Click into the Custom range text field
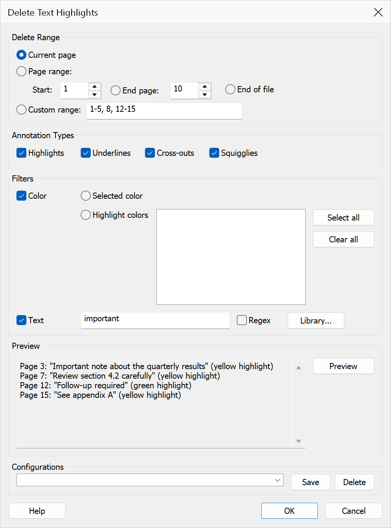 (x=165, y=111)
